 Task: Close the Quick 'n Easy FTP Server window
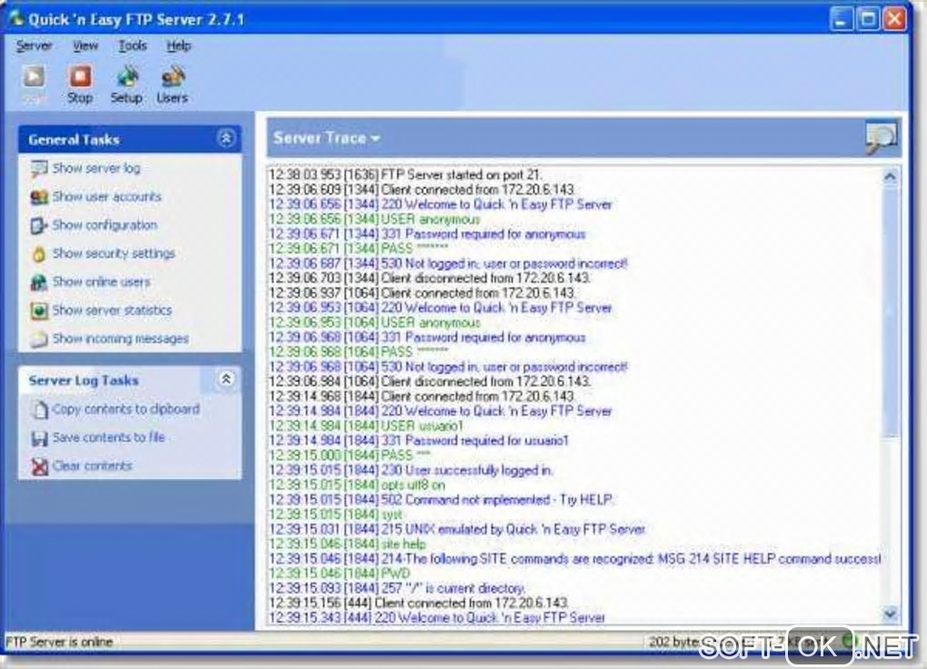(x=895, y=19)
